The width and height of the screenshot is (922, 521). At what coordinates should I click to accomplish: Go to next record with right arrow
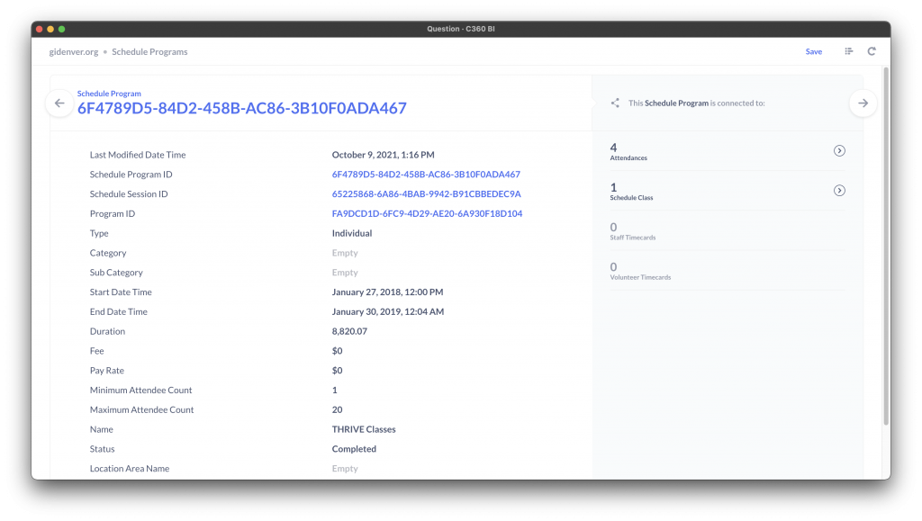coord(863,103)
